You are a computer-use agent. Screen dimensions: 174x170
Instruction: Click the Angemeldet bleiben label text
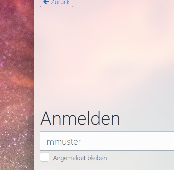80,158
